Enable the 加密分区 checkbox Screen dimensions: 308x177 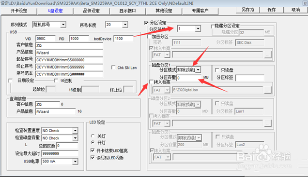pos(149,37)
